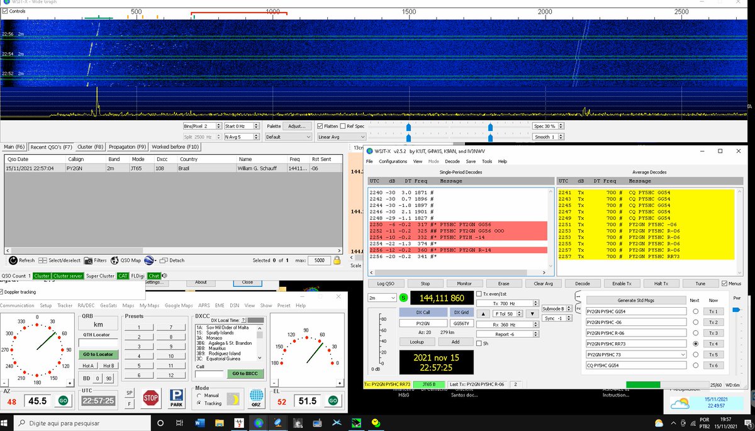Open the Filters camera icon
The width and height of the screenshot is (755, 431).
pos(89,260)
